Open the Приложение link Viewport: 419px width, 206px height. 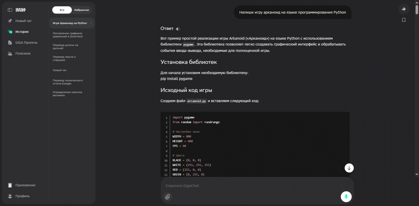(25, 185)
